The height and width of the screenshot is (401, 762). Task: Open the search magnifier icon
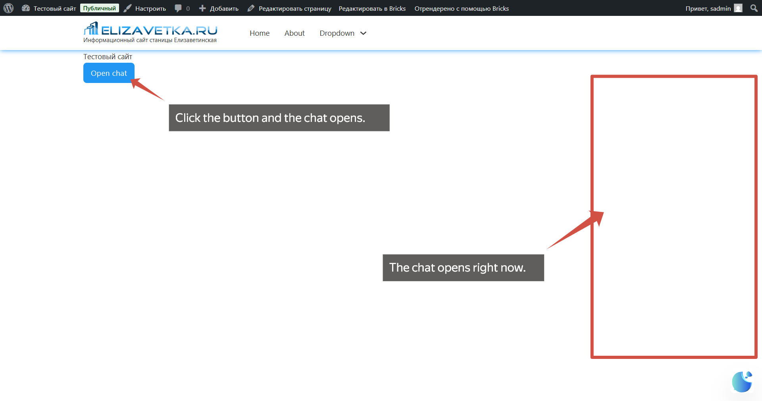coord(754,8)
